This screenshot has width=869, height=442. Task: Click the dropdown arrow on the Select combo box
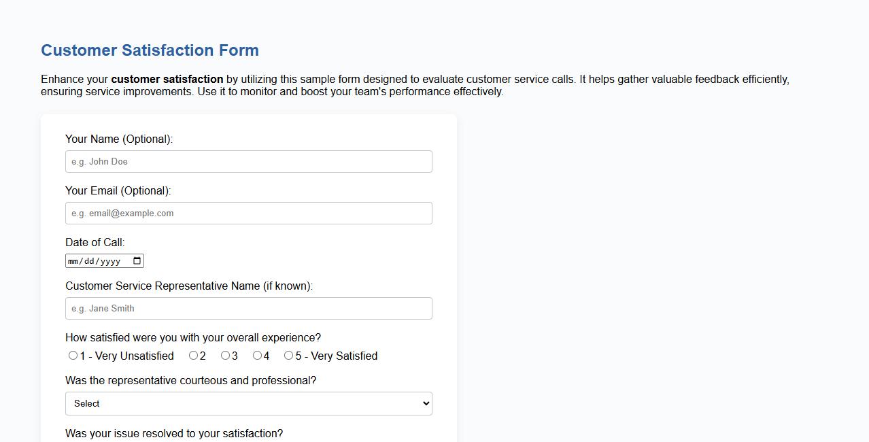tap(423, 403)
